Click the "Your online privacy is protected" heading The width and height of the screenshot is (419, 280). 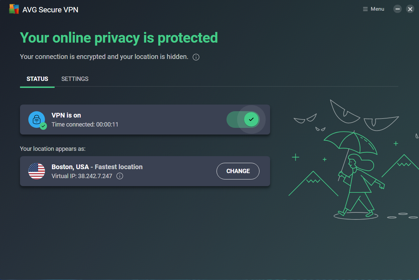tap(119, 38)
